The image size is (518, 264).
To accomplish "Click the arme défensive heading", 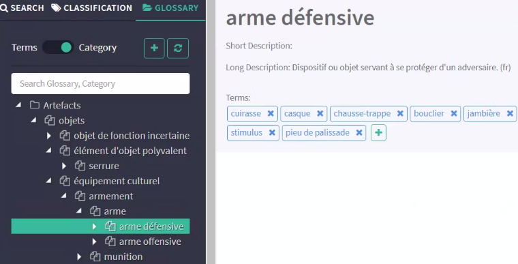I will coord(300,18).
